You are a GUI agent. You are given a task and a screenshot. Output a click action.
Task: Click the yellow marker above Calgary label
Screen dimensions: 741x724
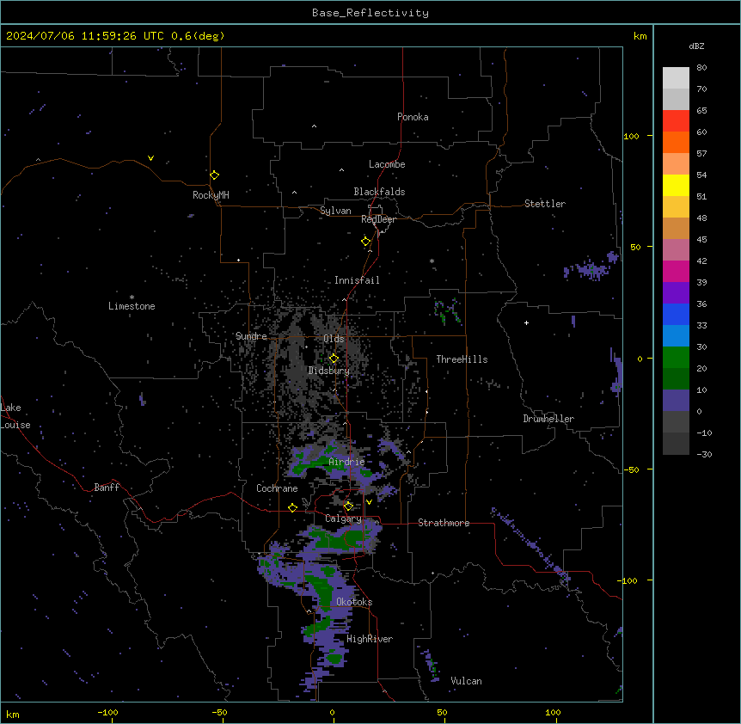coord(348,506)
